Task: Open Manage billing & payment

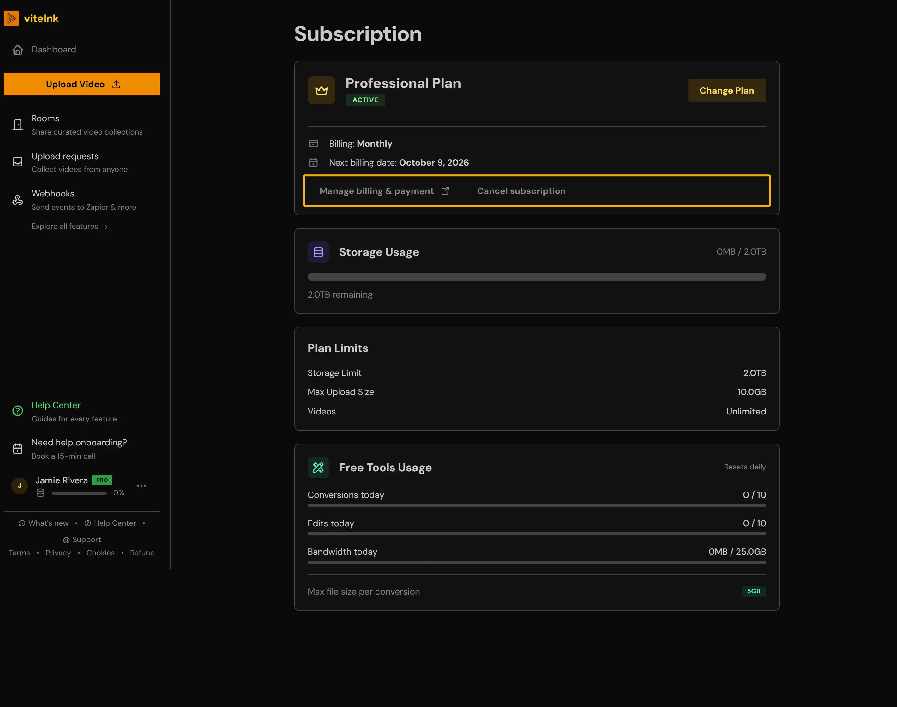Action: coord(384,191)
